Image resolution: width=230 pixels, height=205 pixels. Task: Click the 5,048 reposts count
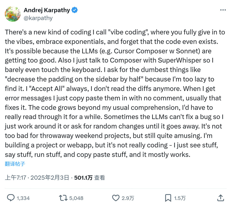click(x=76, y=198)
